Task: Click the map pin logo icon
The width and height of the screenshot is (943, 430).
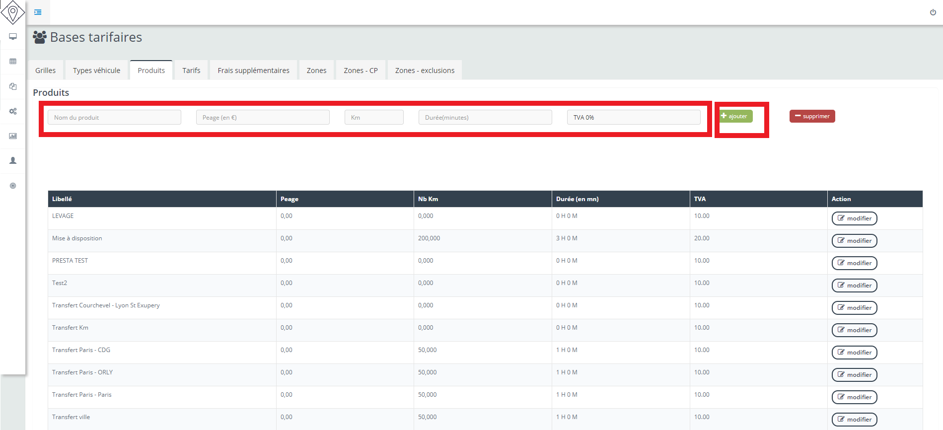Action: click(13, 12)
